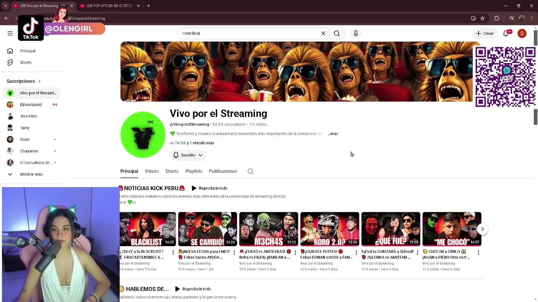Screen dimensions: 538x302
Task: Open the ¿QUE FUE? video thumbnail
Action: [391, 229]
